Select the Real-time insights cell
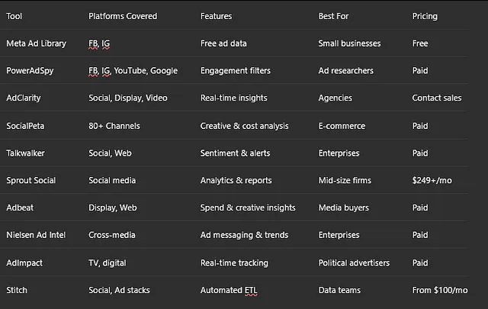 pos(234,98)
